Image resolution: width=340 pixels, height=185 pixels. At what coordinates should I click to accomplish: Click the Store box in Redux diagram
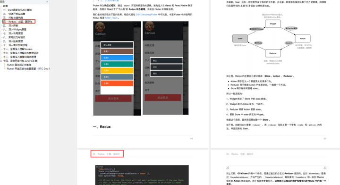(240, 39)
